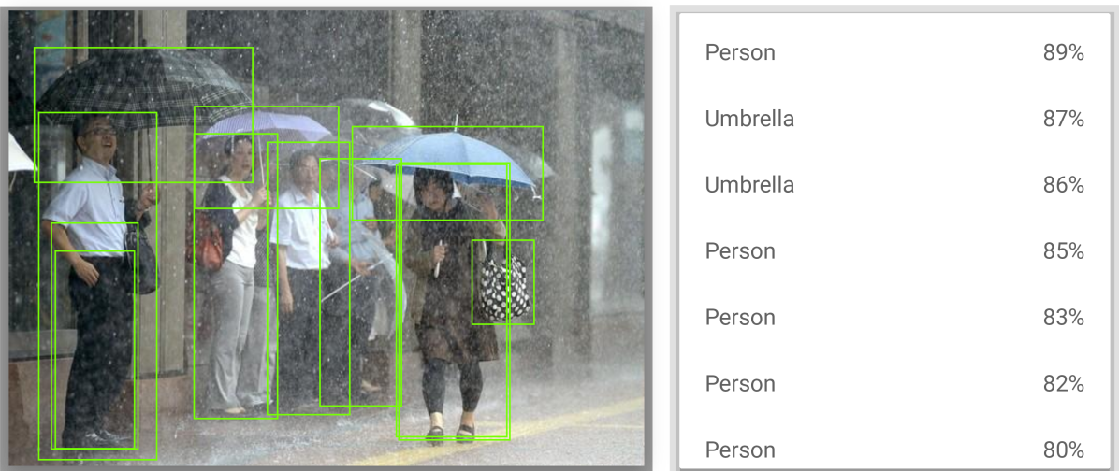Click the 87% confidence value
Viewport: 1119px width, 471px height.
pyautogui.click(x=1064, y=119)
